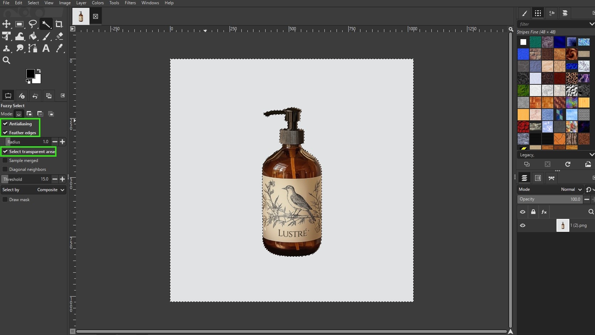Toggle Quick Mask at canvas bottom-left
The width and height of the screenshot is (595, 335).
click(x=72, y=331)
